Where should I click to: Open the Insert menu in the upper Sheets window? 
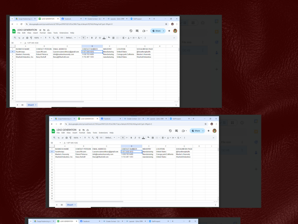click(35, 33)
